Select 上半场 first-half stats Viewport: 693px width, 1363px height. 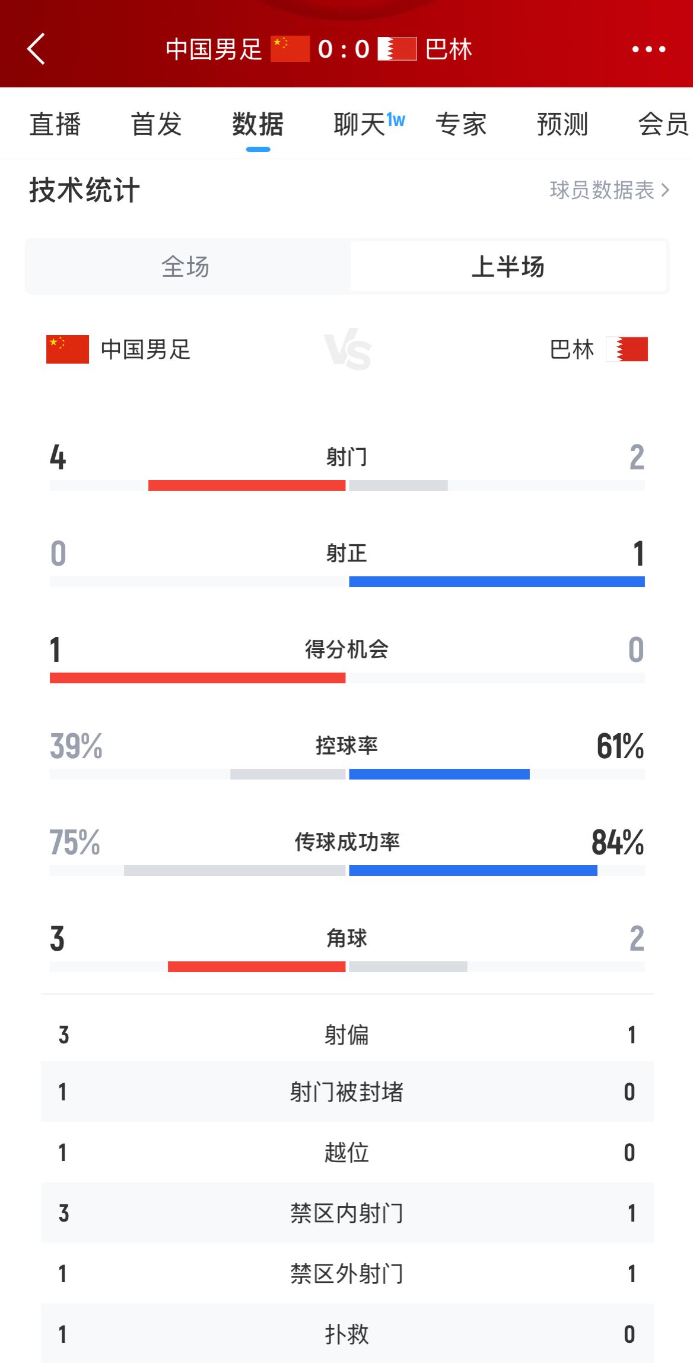point(508,267)
